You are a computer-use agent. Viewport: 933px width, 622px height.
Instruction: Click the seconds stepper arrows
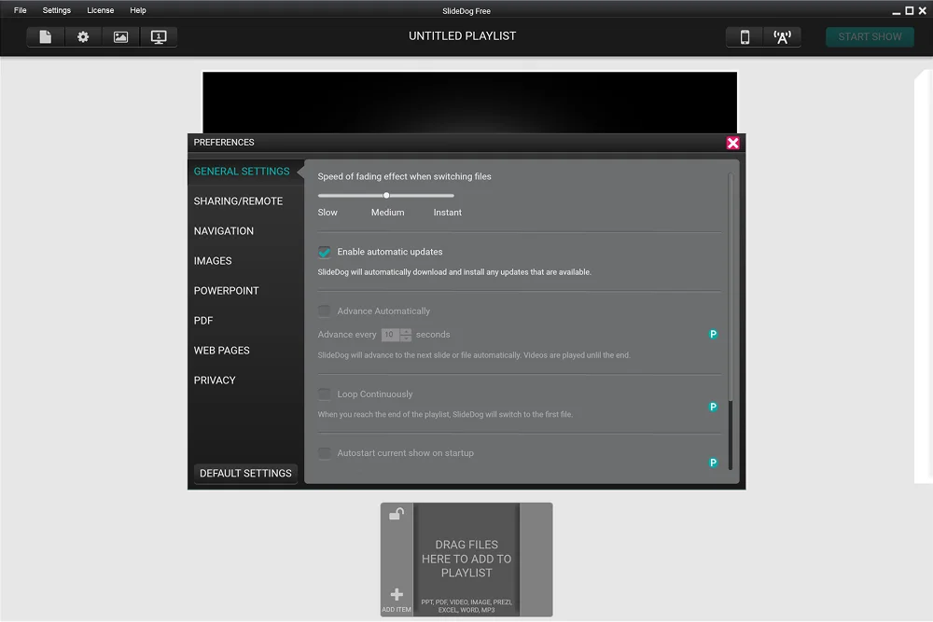coord(406,335)
